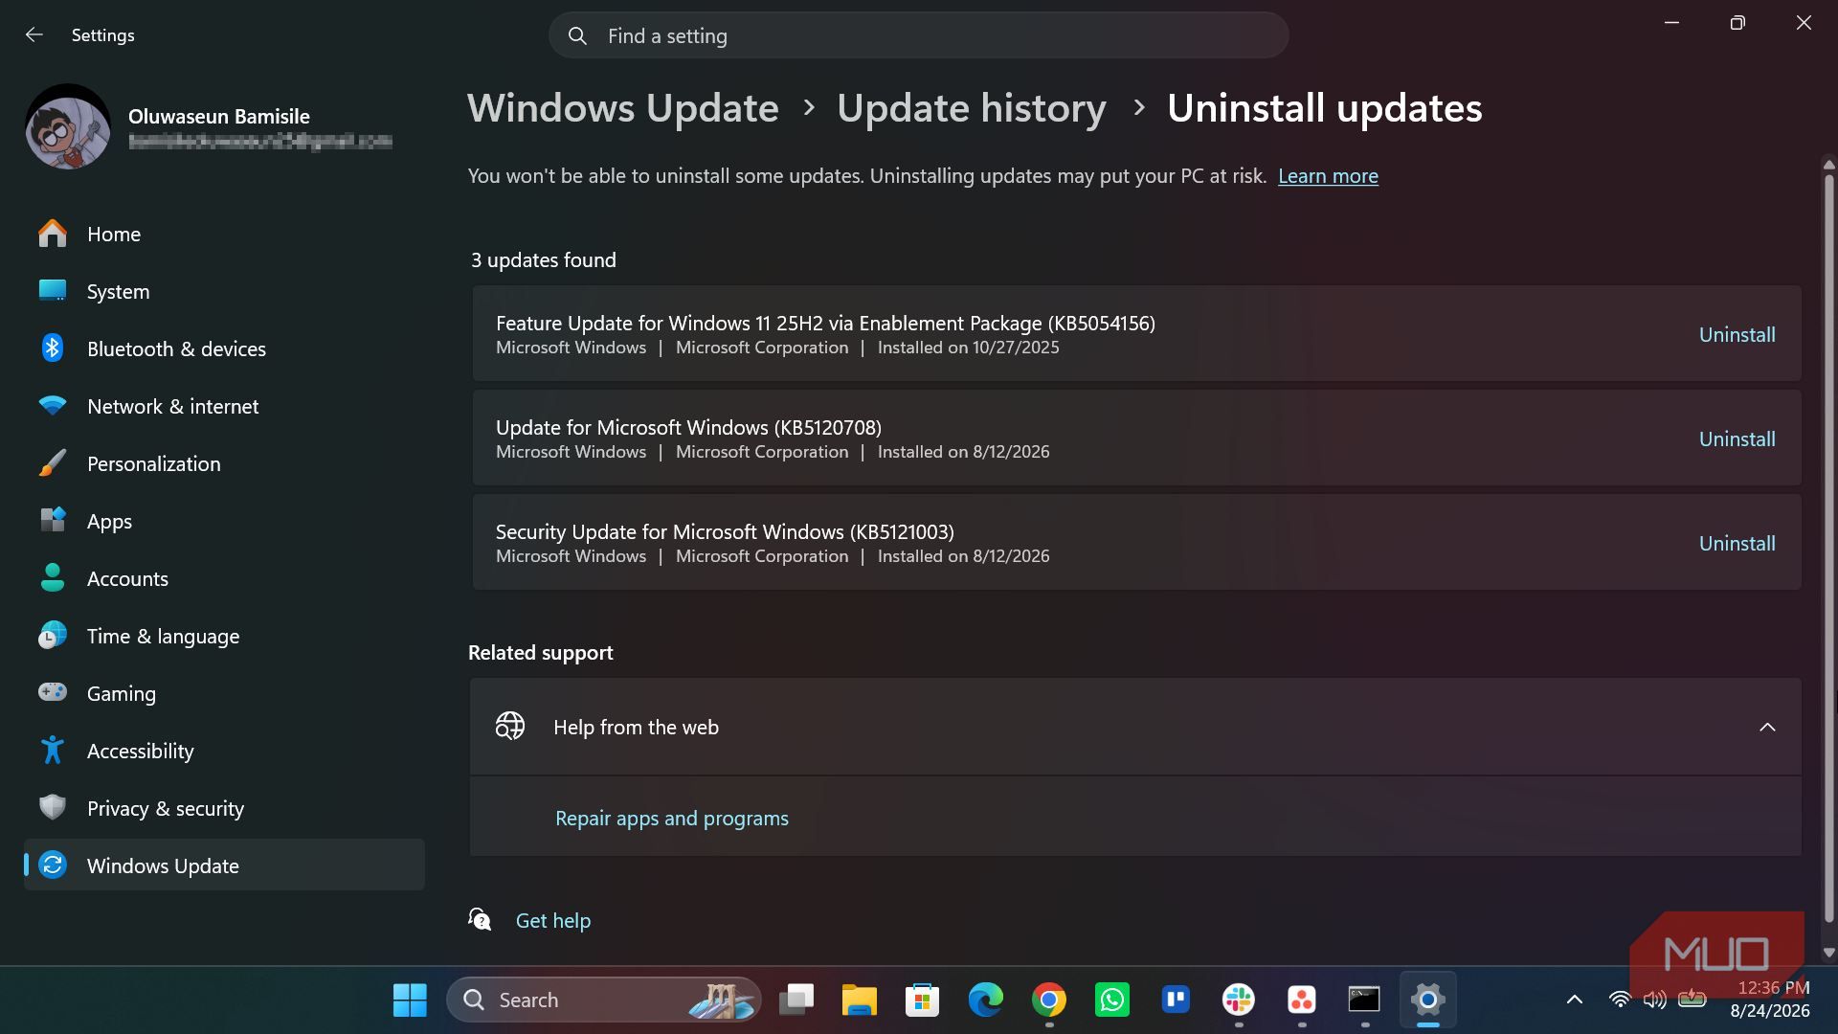Click the Gaming controller icon

[53, 691]
